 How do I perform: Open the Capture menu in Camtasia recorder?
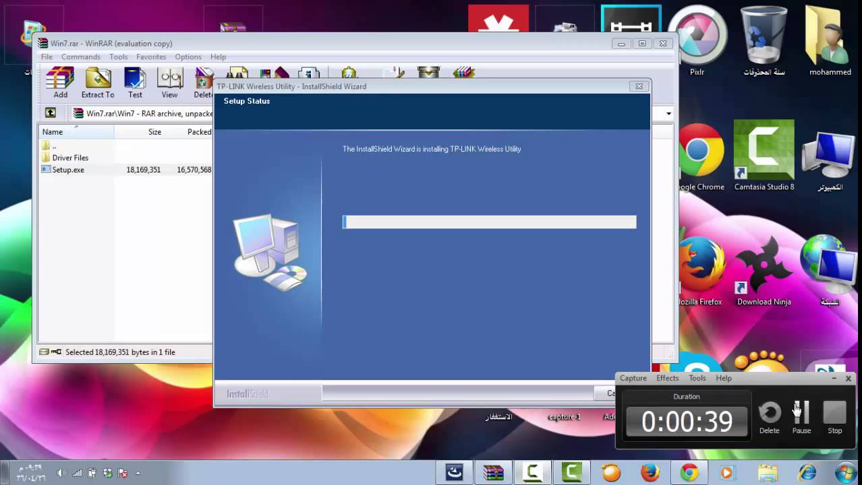[x=633, y=378]
